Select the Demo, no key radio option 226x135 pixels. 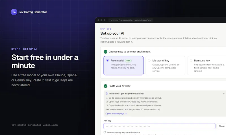(191, 60)
